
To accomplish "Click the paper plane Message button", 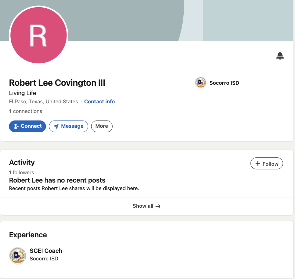I will (69, 126).
